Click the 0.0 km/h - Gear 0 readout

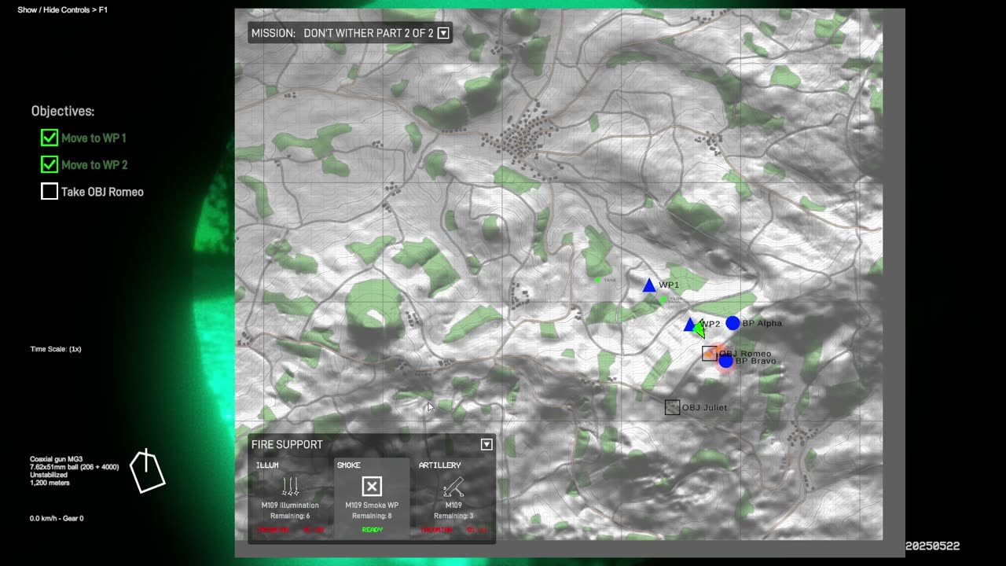(x=57, y=519)
